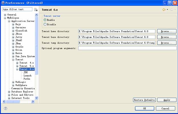Collapse the Application Server node
The width and height of the screenshot is (178, 114).
click(9, 21)
